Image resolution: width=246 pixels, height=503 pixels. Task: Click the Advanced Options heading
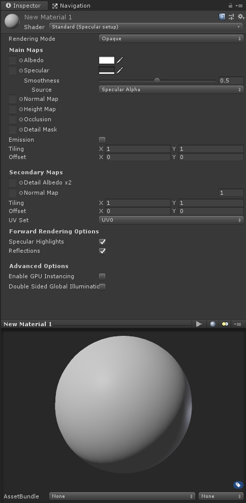coord(39,266)
